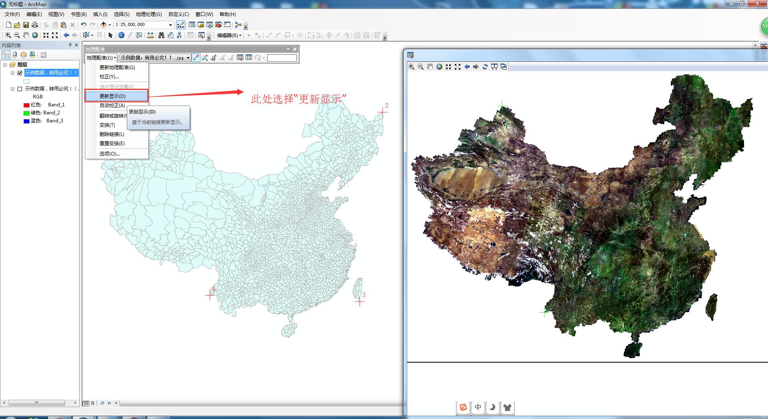Click refresh icon in viewer window

485,67
